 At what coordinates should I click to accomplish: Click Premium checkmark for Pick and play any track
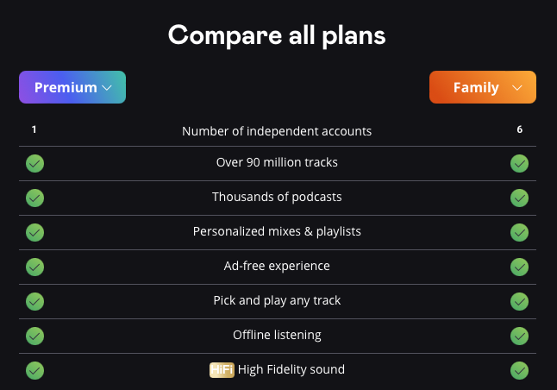coord(35,301)
